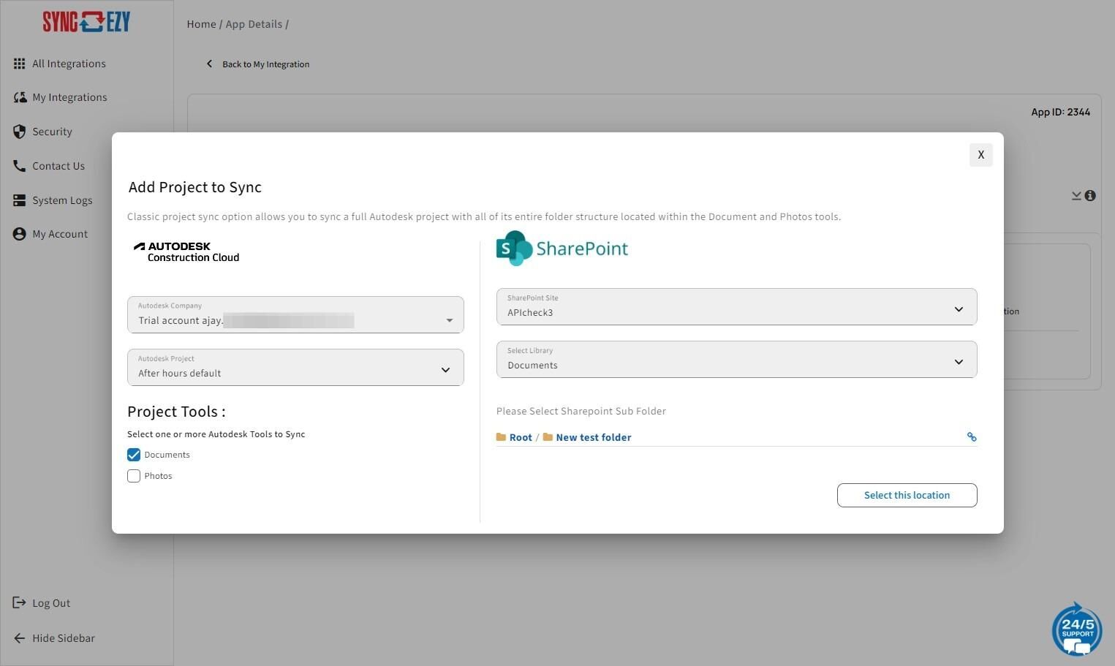This screenshot has height=666, width=1115.
Task: Click the collapse chevron beside the info icon
Action: click(1076, 196)
